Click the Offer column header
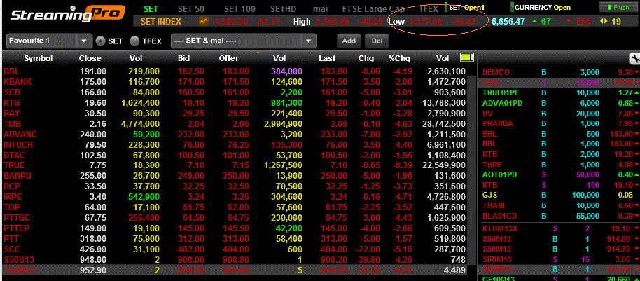640x281 pixels. tap(228, 58)
